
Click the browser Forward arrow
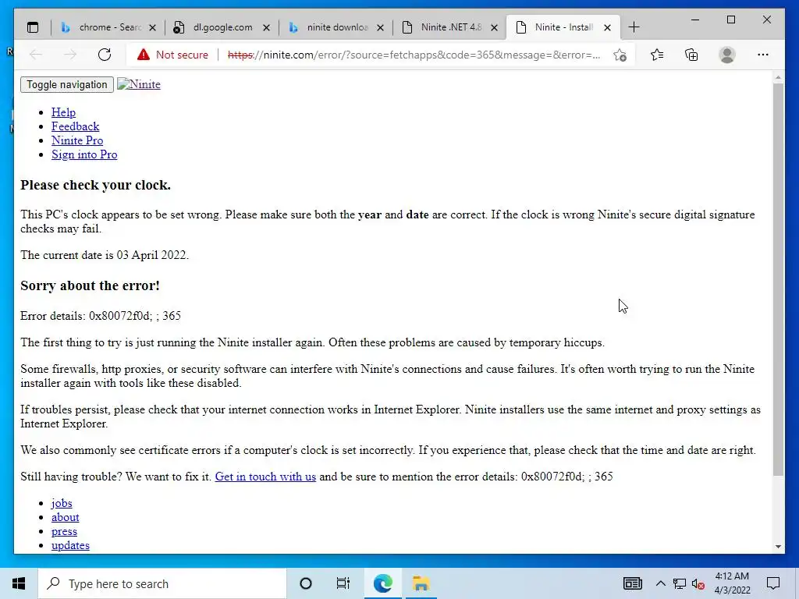click(x=70, y=55)
